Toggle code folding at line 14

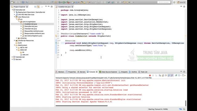click(x=60, y=41)
